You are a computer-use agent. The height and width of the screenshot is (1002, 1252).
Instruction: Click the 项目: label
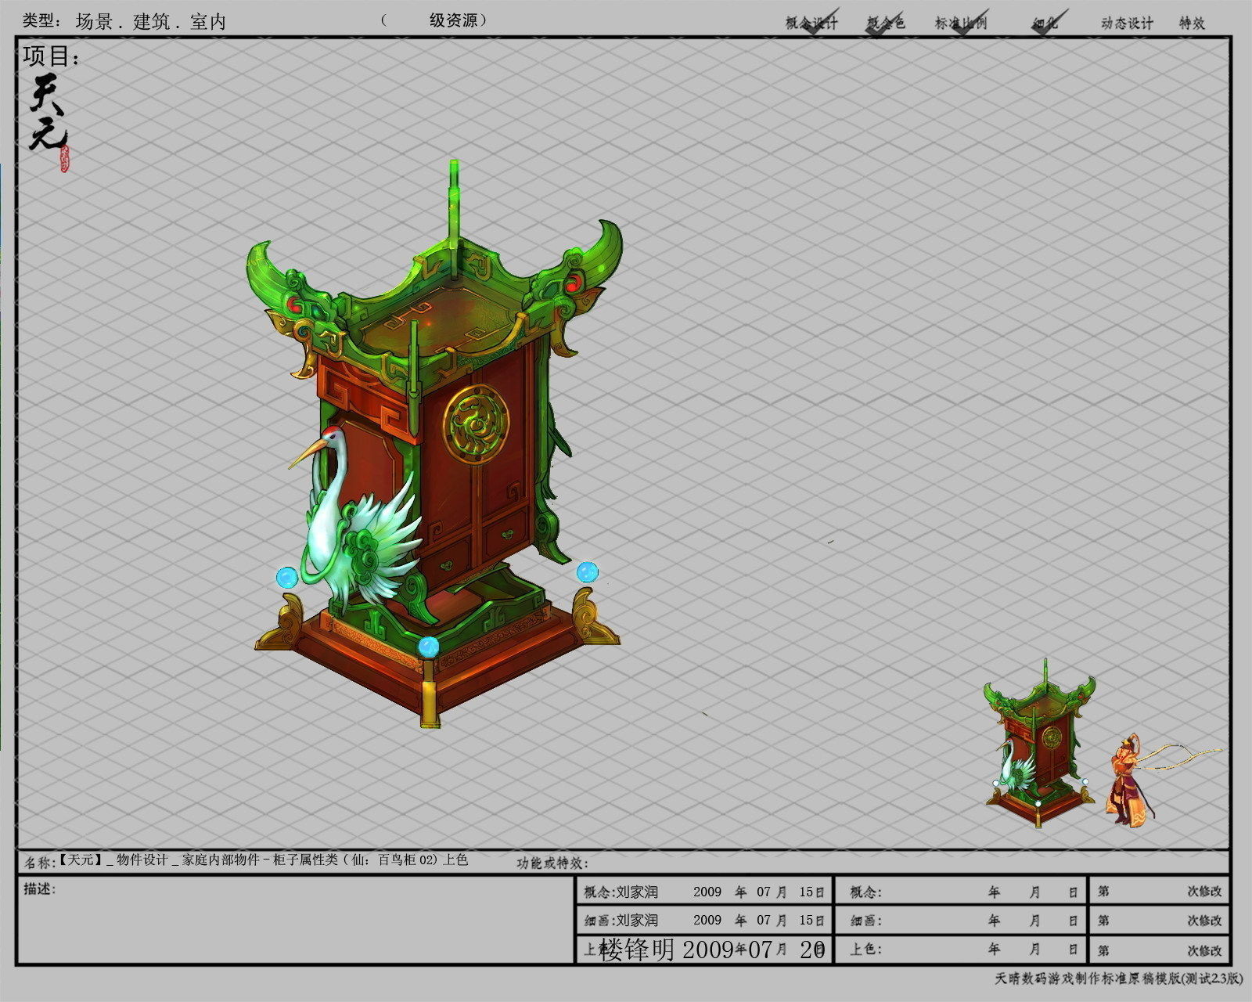click(x=52, y=56)
